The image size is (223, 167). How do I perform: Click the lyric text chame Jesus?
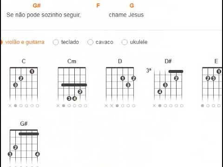pyautogui.click(x=126, y=15)
